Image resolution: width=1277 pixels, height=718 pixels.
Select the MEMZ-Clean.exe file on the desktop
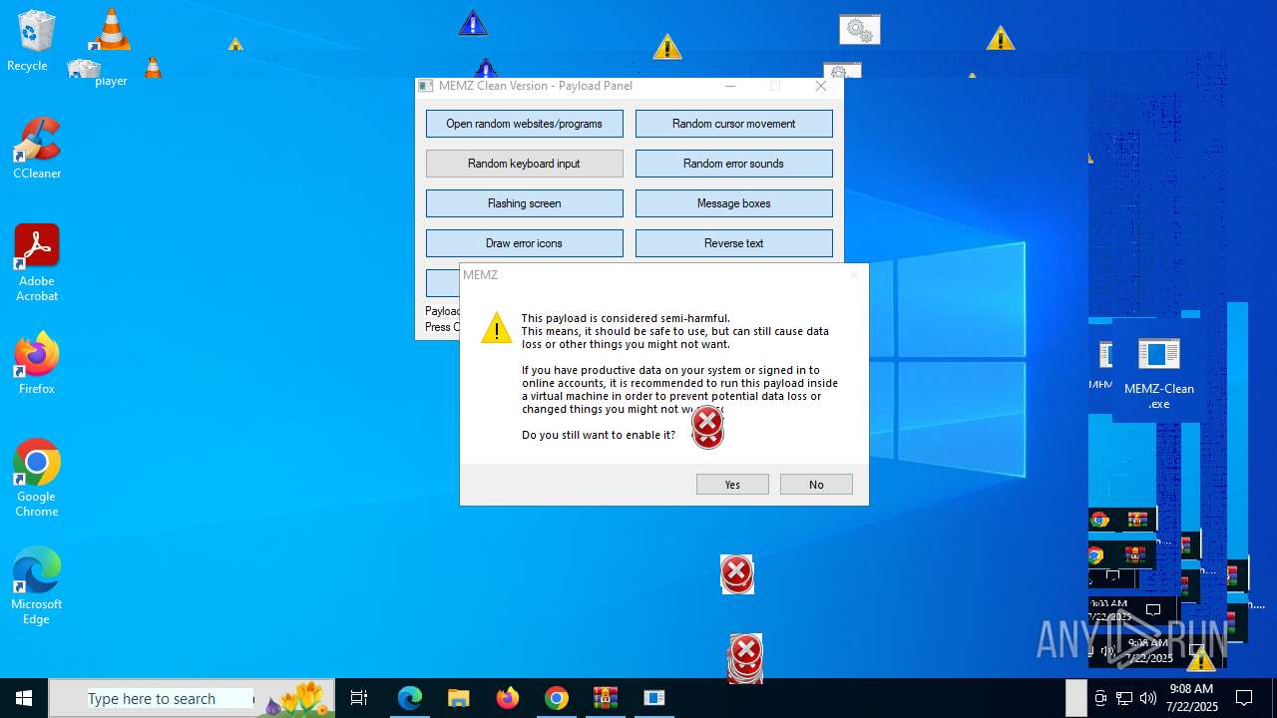click(x=1158, y=374)
